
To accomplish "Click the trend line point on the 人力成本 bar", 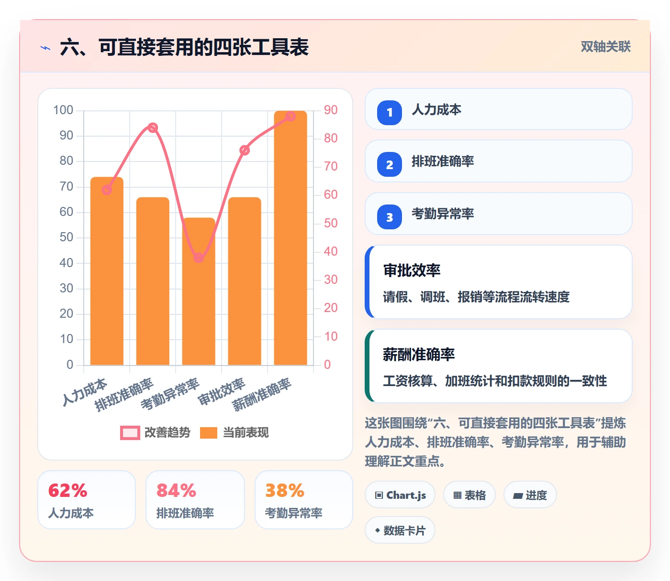I will [107, 190].
